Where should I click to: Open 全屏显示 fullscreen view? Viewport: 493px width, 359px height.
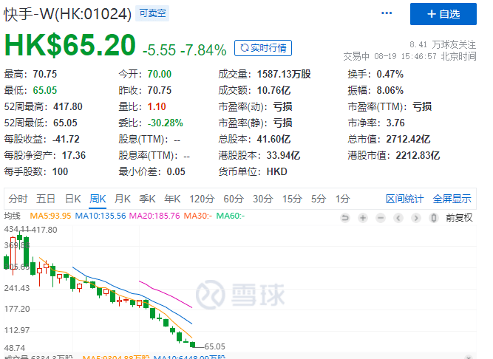(x=452, y=199)
